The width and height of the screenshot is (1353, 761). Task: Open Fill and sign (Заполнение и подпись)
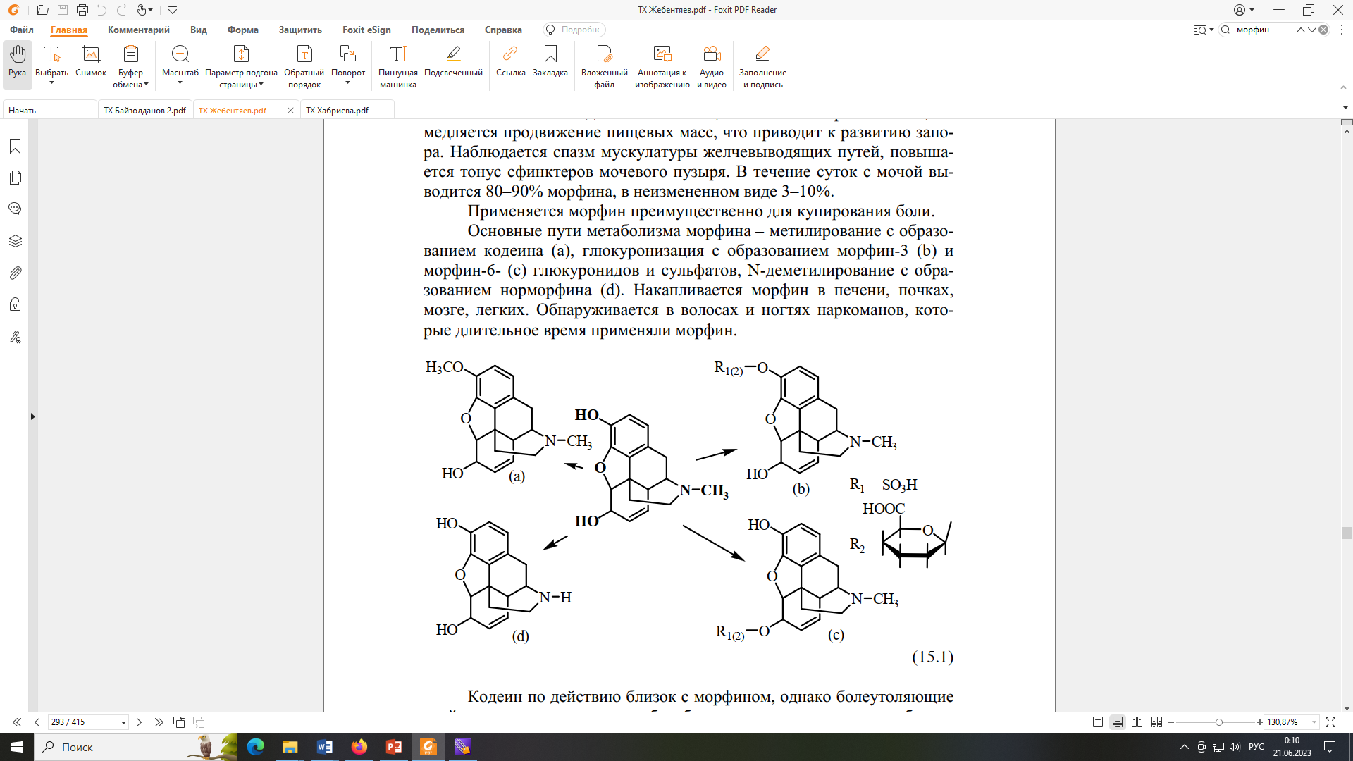(x=762, y=66)
